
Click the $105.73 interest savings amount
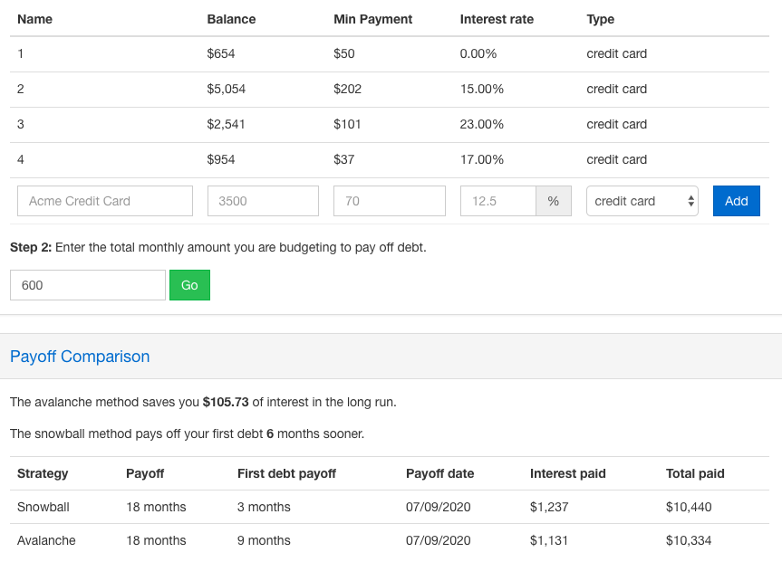pyautogui.click(x=226, y=402)
